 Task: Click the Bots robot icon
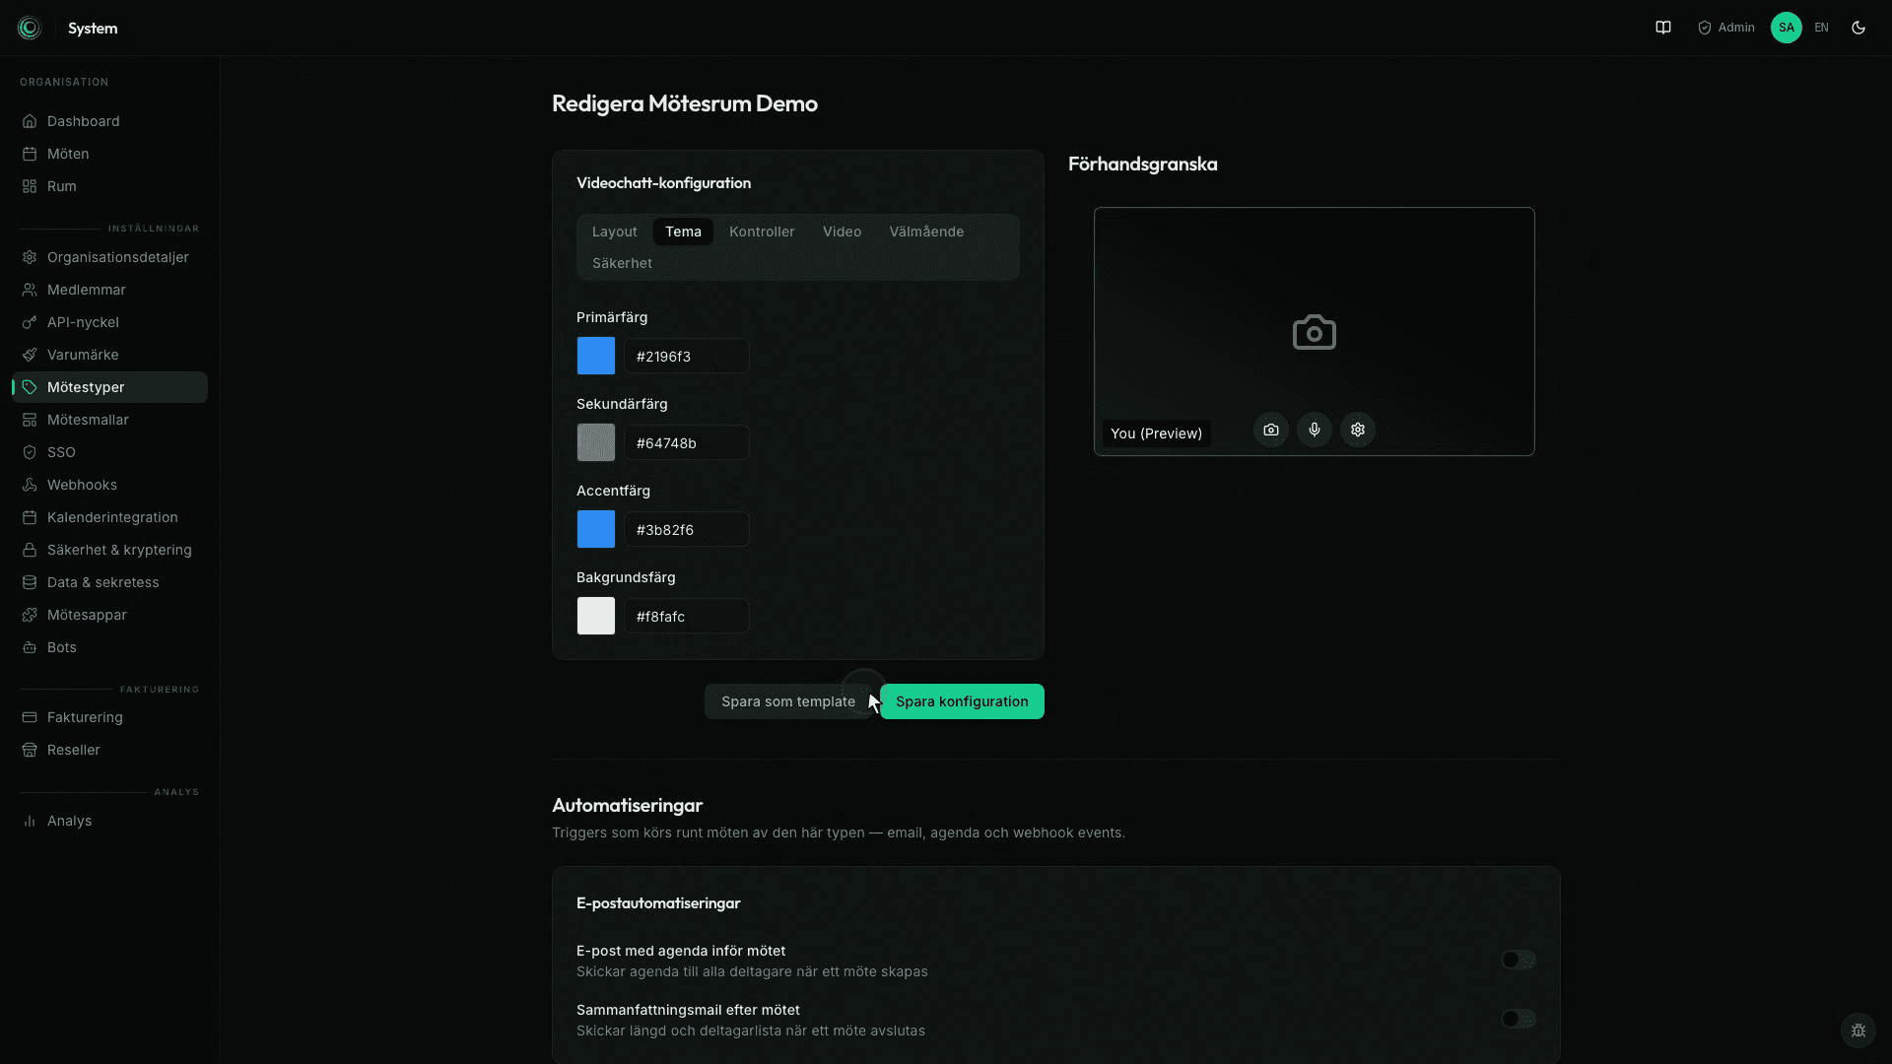click(30, 647)
